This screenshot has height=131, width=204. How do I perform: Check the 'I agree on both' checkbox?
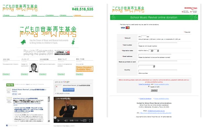click(x=149, y=86)
